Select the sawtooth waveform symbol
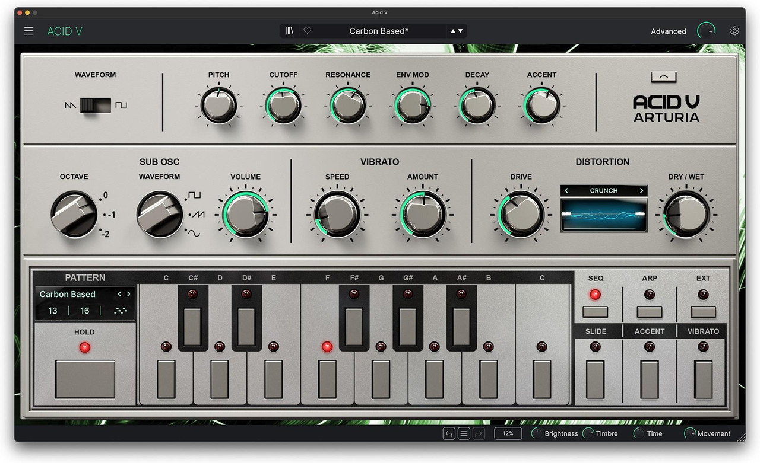Viewport: 760px width, 463px height. point(71,106)
